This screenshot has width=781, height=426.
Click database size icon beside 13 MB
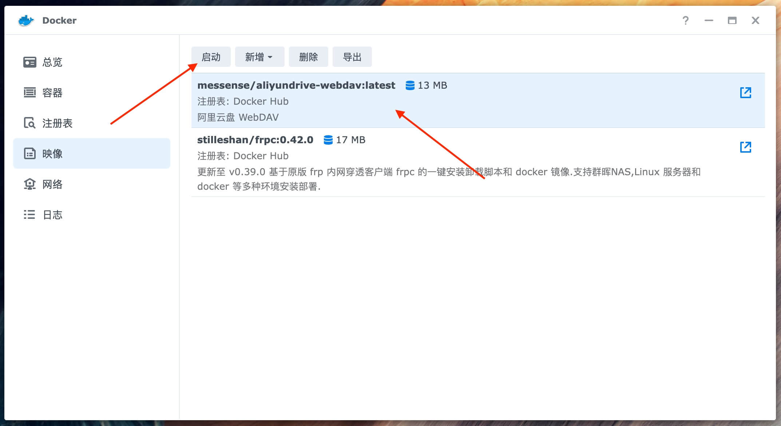(x=410, y=85)
